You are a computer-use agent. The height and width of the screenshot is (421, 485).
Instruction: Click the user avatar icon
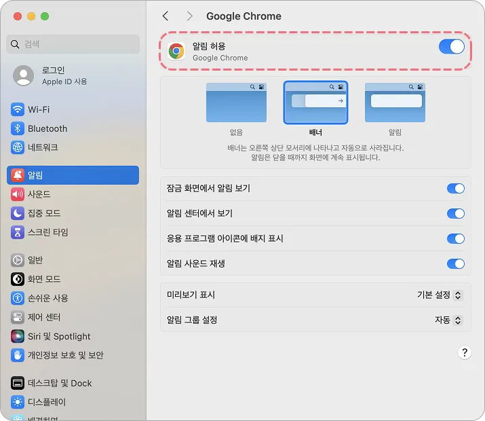click(x=23, y=75)
